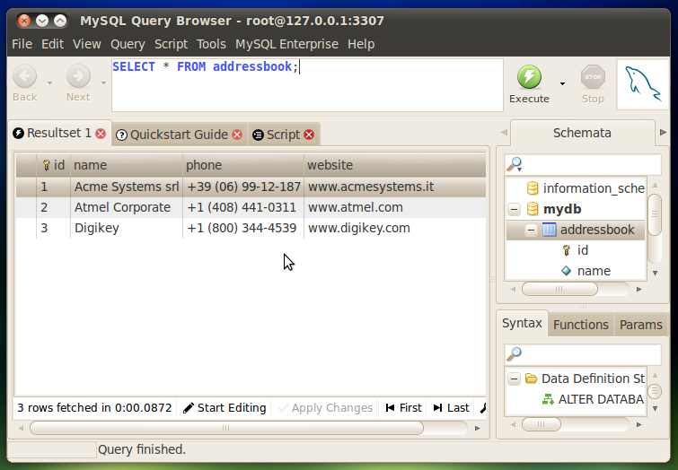Click the mydb database icon
The image size is (678, 470).
pos(533,209)
